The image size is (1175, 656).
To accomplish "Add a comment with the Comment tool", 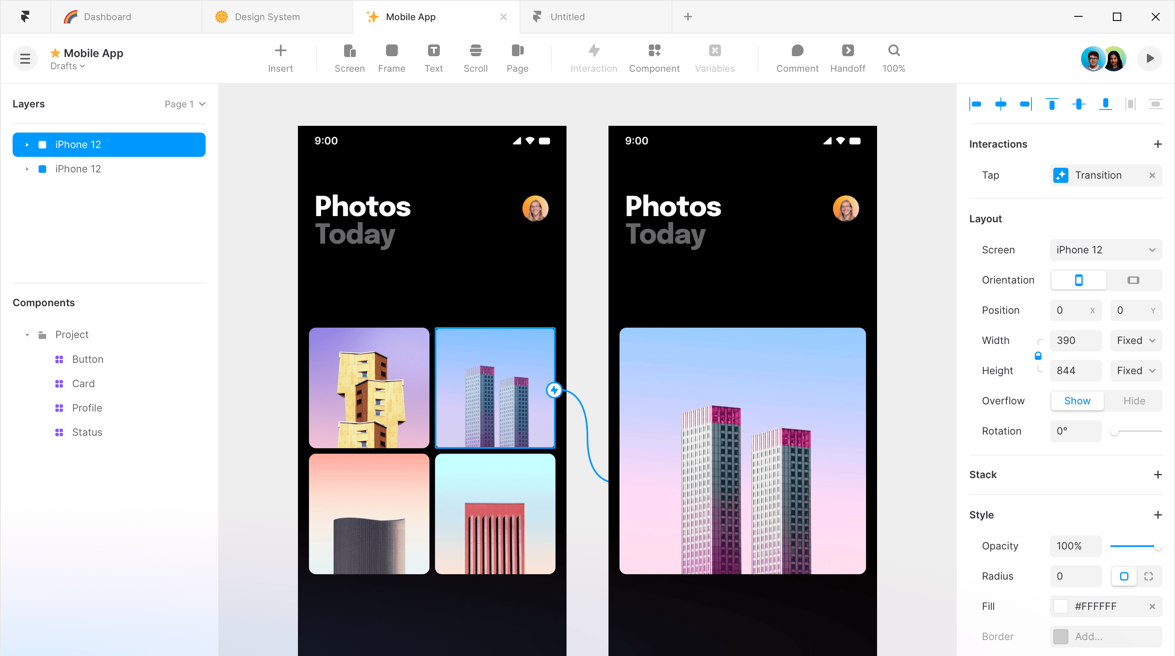I will click(797, 58).
